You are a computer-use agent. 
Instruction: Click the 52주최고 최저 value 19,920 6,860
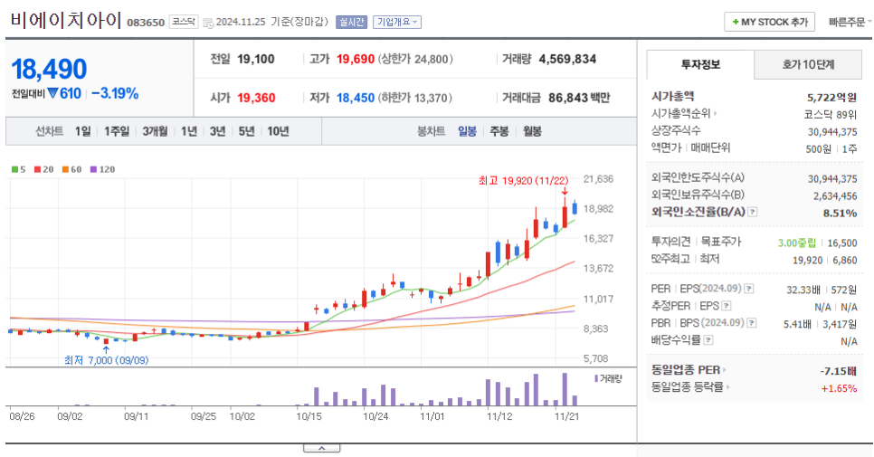coord(825,261)
